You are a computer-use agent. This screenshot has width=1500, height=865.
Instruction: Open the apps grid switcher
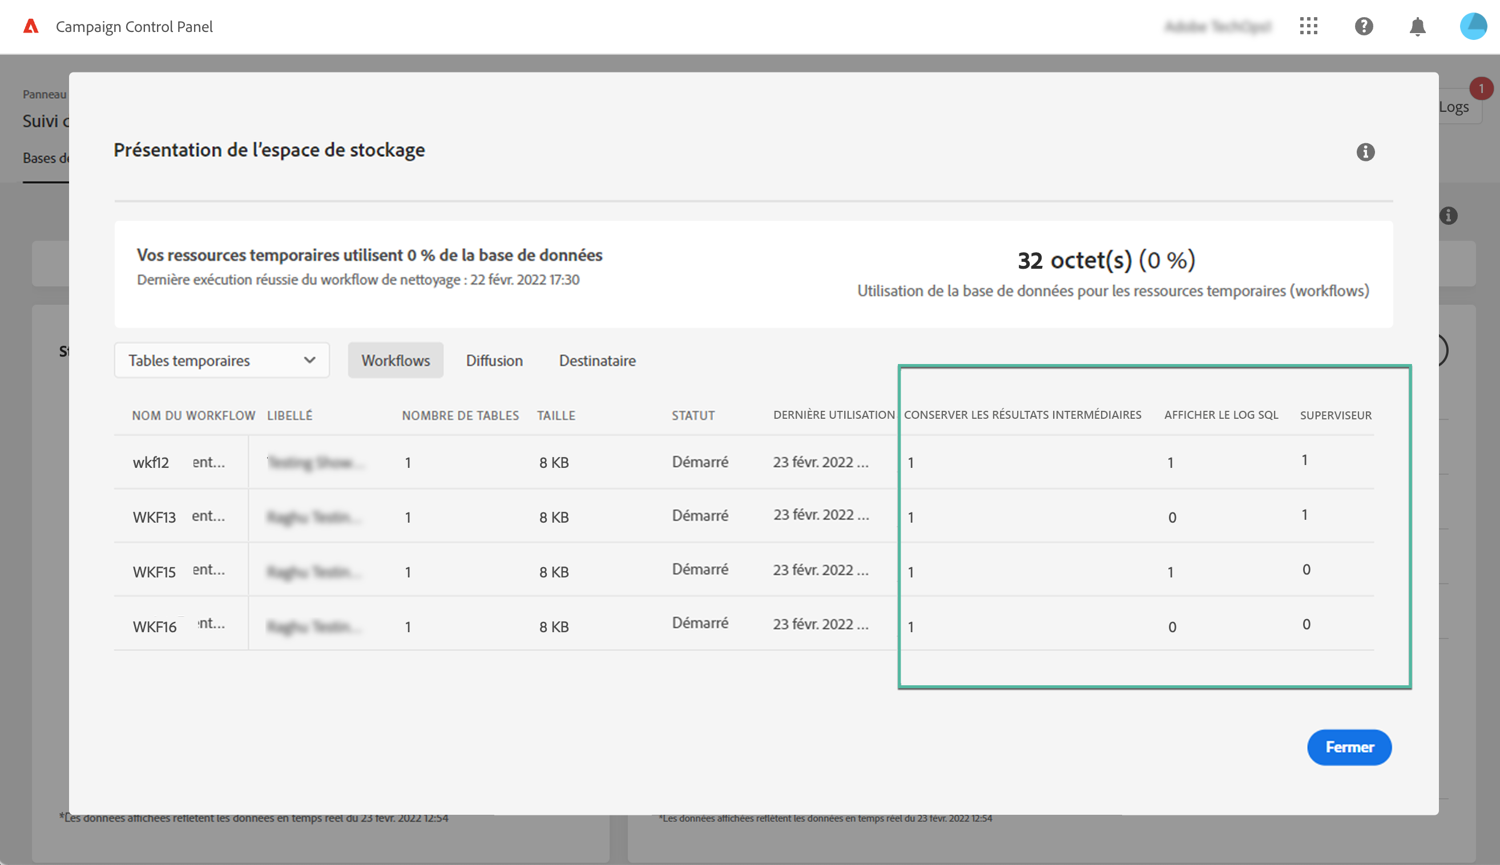pyautogui.click(x=1309, y=26)
